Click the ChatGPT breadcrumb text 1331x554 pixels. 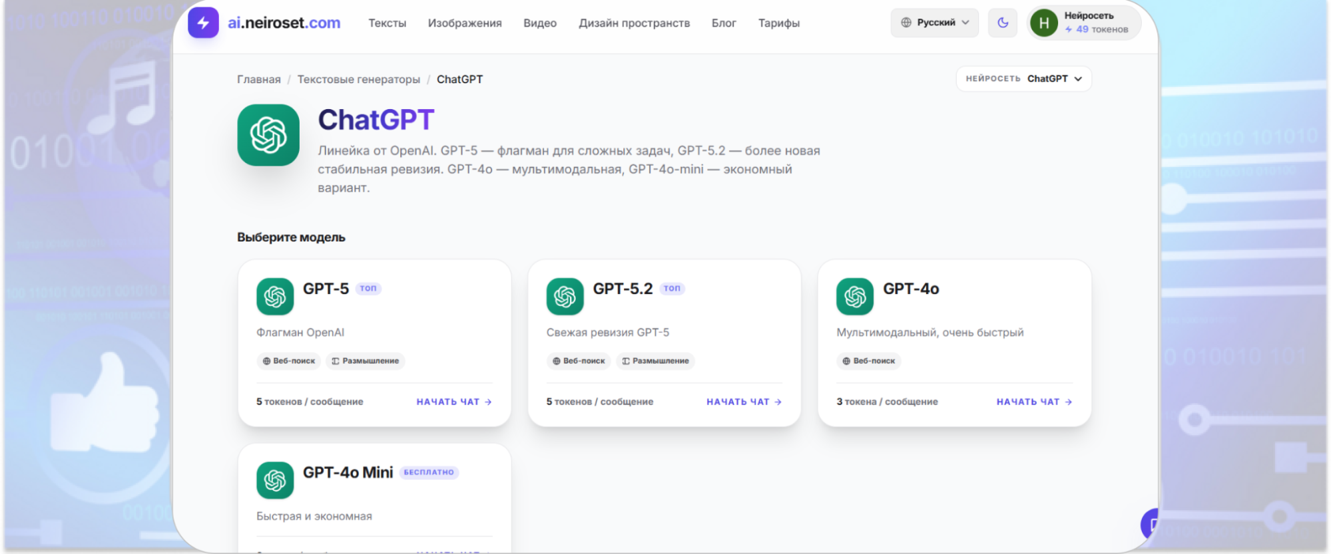click(460, 79)
